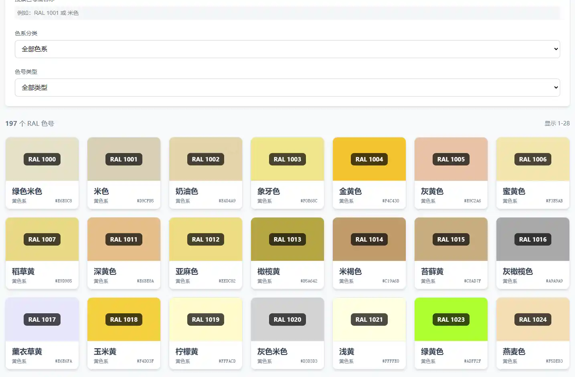Open the RAL 1018 corn yellow swatch
Image resolution: width=575 pixels, height=377 pixels.
coord(124,319)
